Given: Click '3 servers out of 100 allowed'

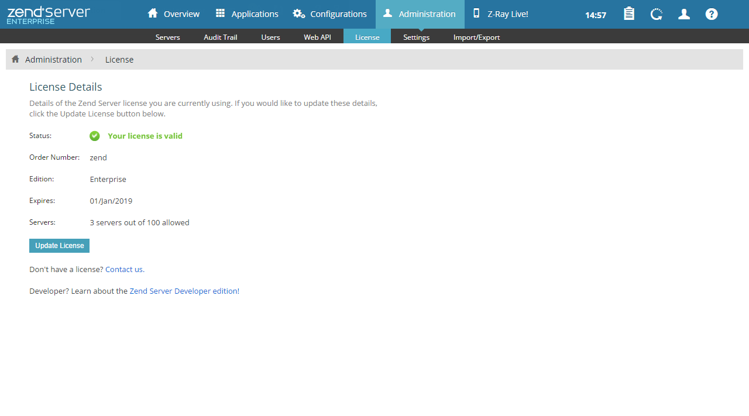Looking at the screenshot, I should pos(140,222).
